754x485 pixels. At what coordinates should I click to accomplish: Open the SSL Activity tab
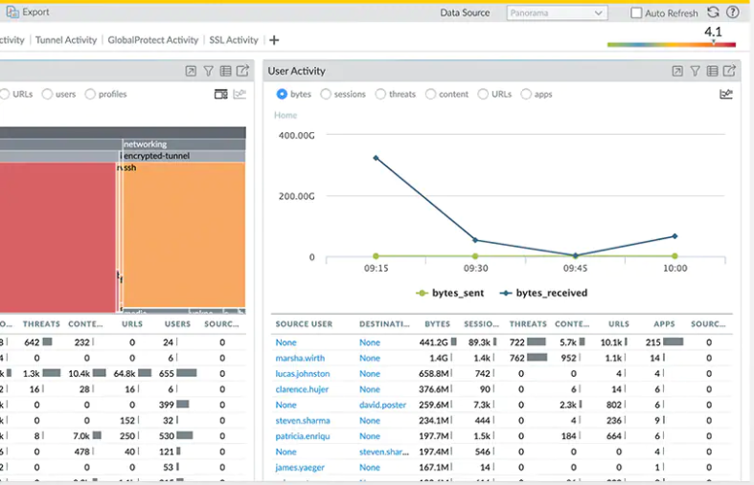coord(234,40)
